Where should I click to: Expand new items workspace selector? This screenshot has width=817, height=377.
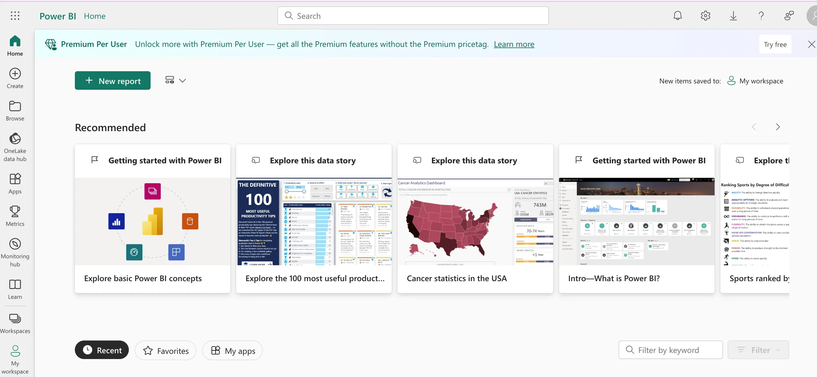click(x=755, y=80)
